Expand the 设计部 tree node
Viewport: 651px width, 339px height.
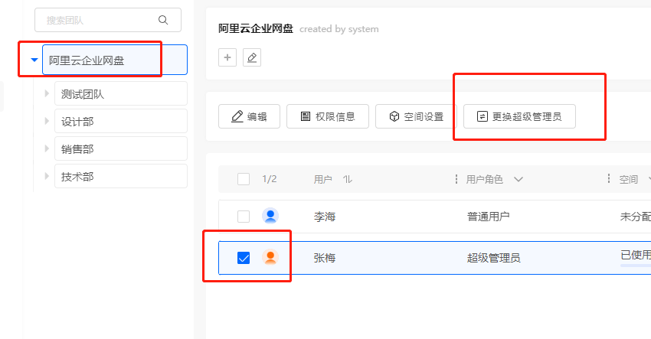[x=47, y=121]
